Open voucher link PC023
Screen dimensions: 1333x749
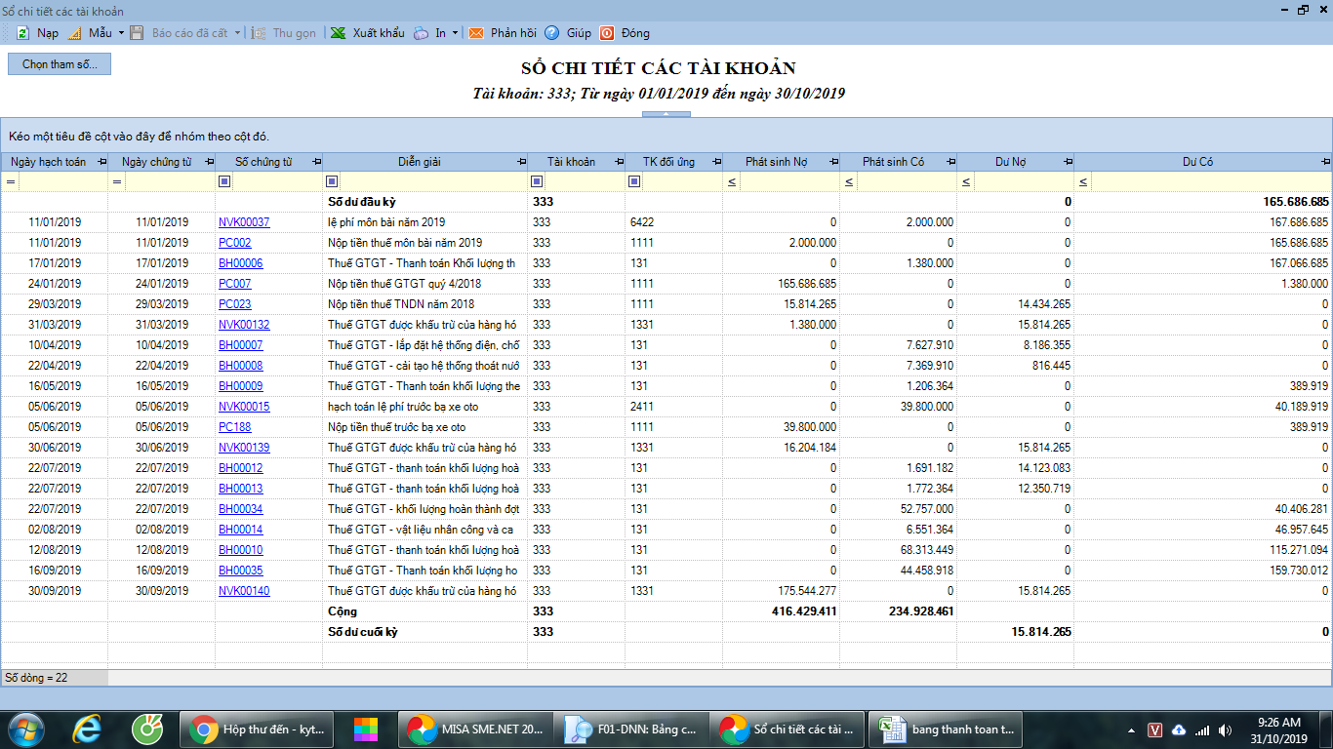(234, 304)
